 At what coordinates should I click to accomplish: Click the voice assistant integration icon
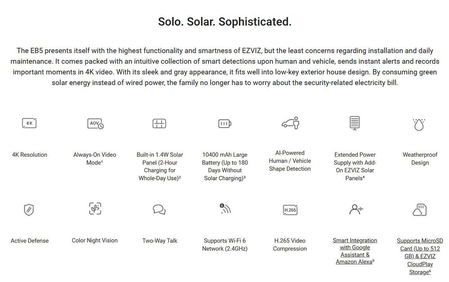pos(355,209)
